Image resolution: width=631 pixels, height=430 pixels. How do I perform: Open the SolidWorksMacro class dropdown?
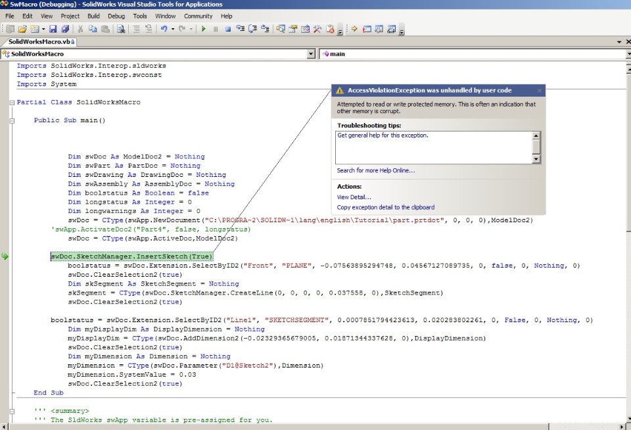point(311,54)
